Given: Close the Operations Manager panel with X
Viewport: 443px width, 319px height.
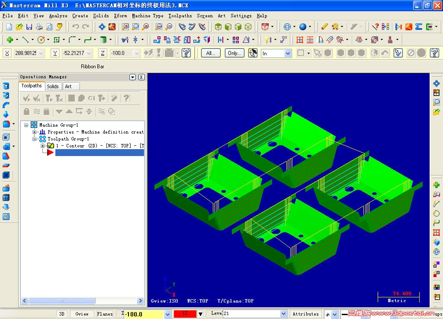Looking at the screenshot, I should pyautogui.click(x=141, y=77).
